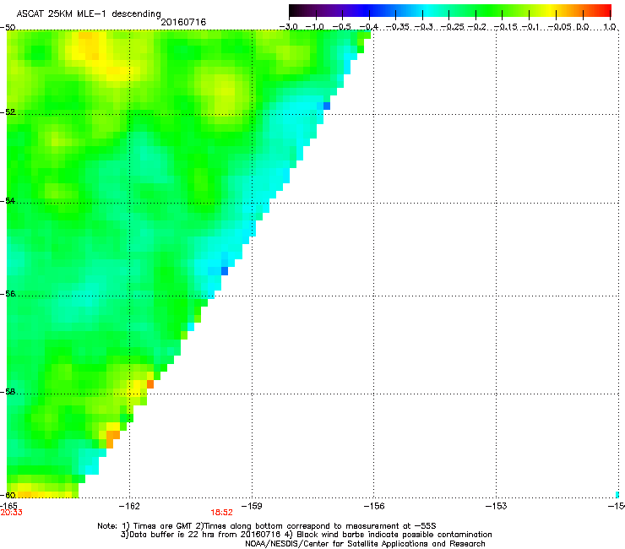Click the -50 latitude axis label
625x549 pixels.
coord(8,28)
